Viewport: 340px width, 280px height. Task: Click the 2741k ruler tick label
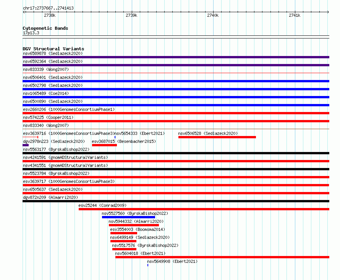tap(295, 15)
